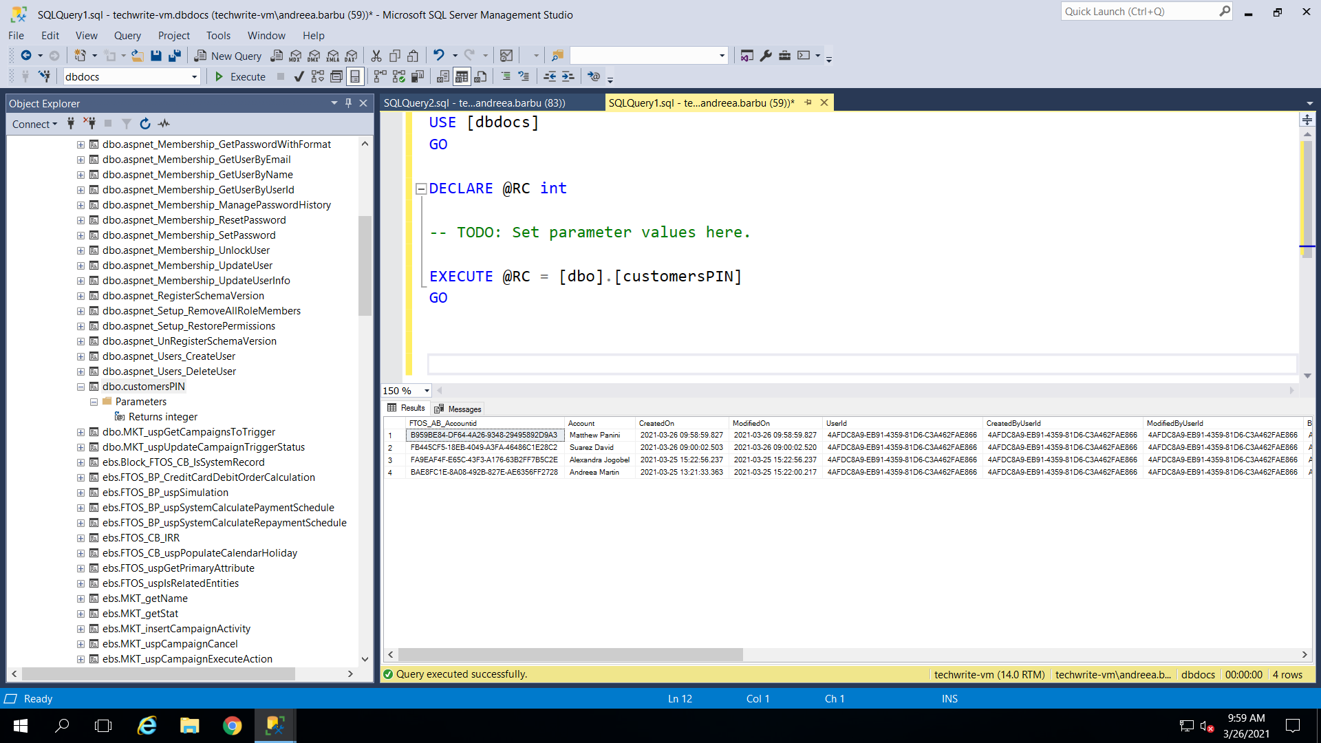Open the 150 % zoom dropdown
Screen dimensions: 1321x743
coord(427,391)
